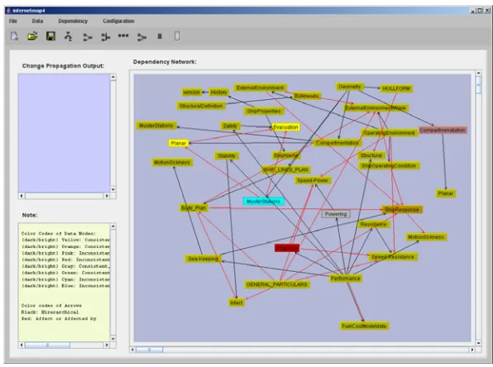The image size is (493, 367).
Task: Select the ShipOperatingCondition node
Action: click(390, 166)
